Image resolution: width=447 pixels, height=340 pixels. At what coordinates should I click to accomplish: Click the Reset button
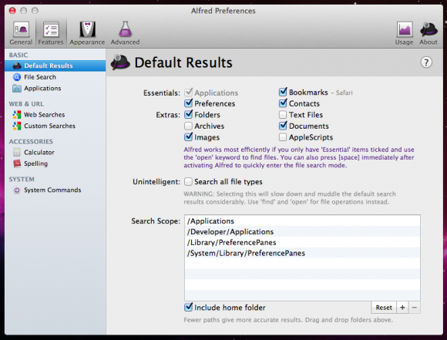[384, 308]
